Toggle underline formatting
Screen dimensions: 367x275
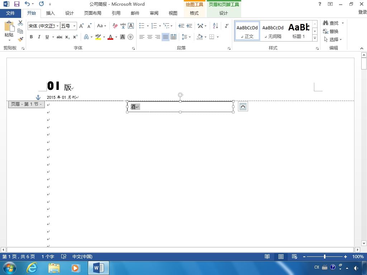point(47,37)
